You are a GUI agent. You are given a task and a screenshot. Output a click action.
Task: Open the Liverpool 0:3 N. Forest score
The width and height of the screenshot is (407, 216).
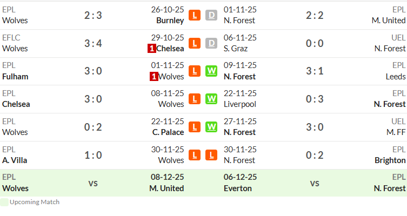pos(315,99)
